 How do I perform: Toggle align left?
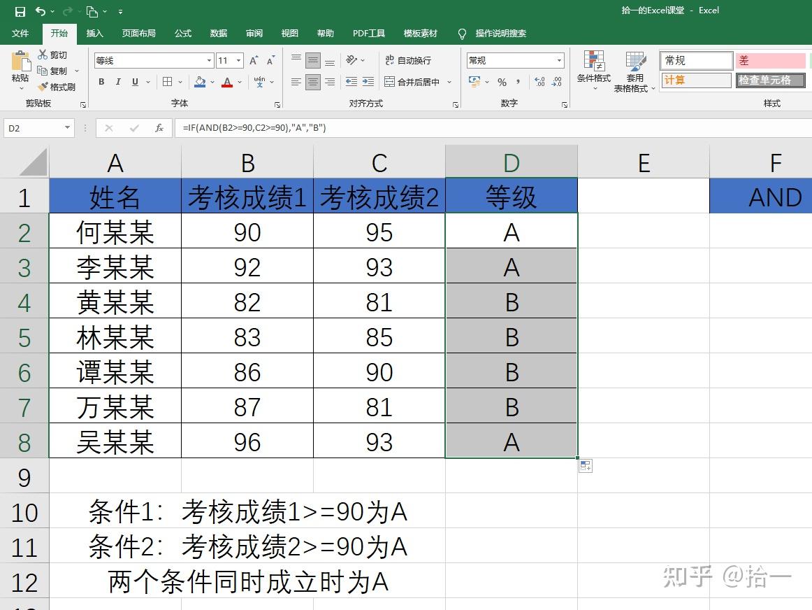[296, 82]
